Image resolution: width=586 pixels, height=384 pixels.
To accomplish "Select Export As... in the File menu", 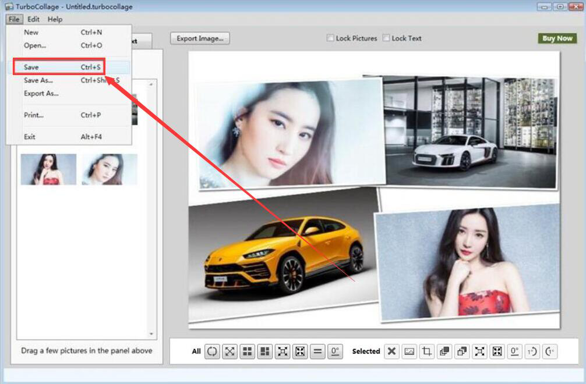I will point(41,94).
